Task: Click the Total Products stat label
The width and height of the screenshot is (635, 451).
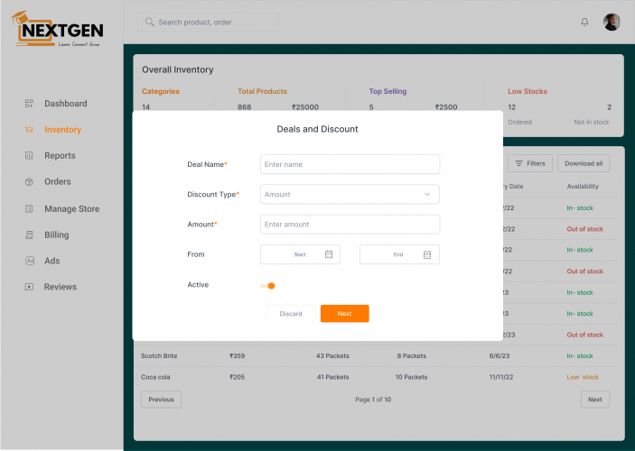Action: (x=263, y=91)
